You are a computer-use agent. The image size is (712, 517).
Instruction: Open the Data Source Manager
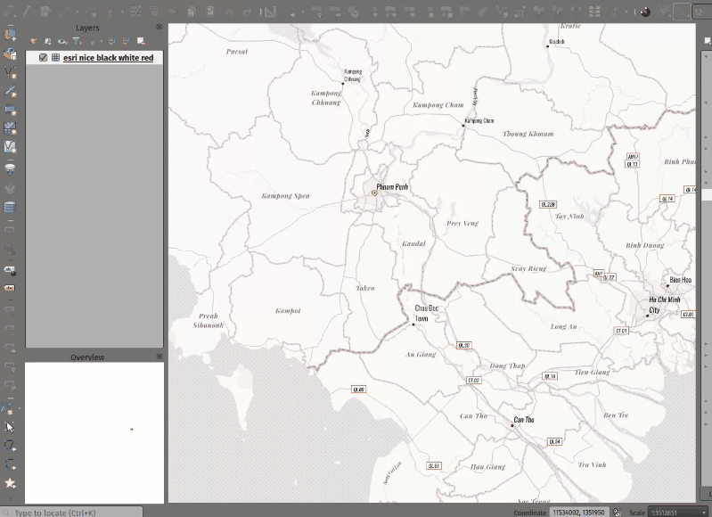(10, 35)
